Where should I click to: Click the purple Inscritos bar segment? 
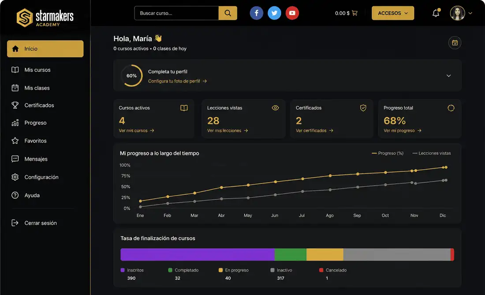tap(198, 254)
